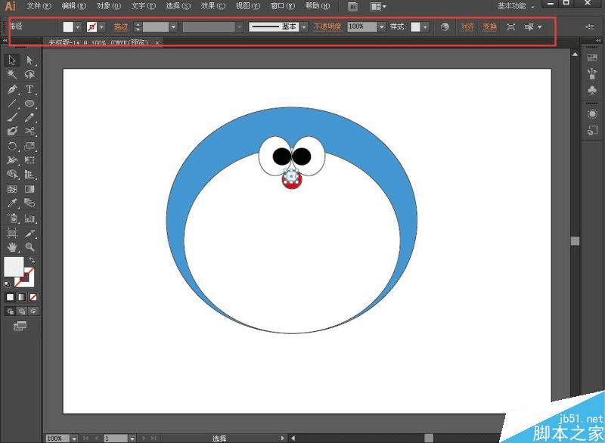The width and height of the screenshot is (605, 443).
Task: Select the Warp tool
Action: click(x=12, y=160)
